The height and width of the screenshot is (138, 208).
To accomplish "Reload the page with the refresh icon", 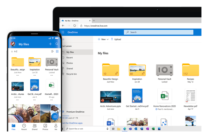I will [75, 26].
